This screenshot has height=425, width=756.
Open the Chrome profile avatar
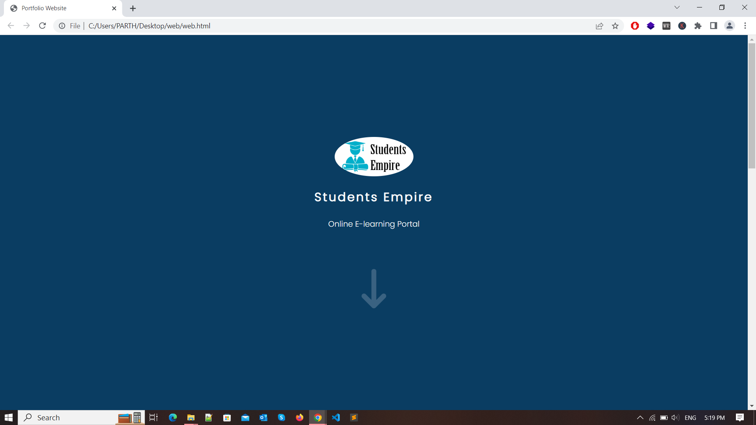tap(729, 26)
